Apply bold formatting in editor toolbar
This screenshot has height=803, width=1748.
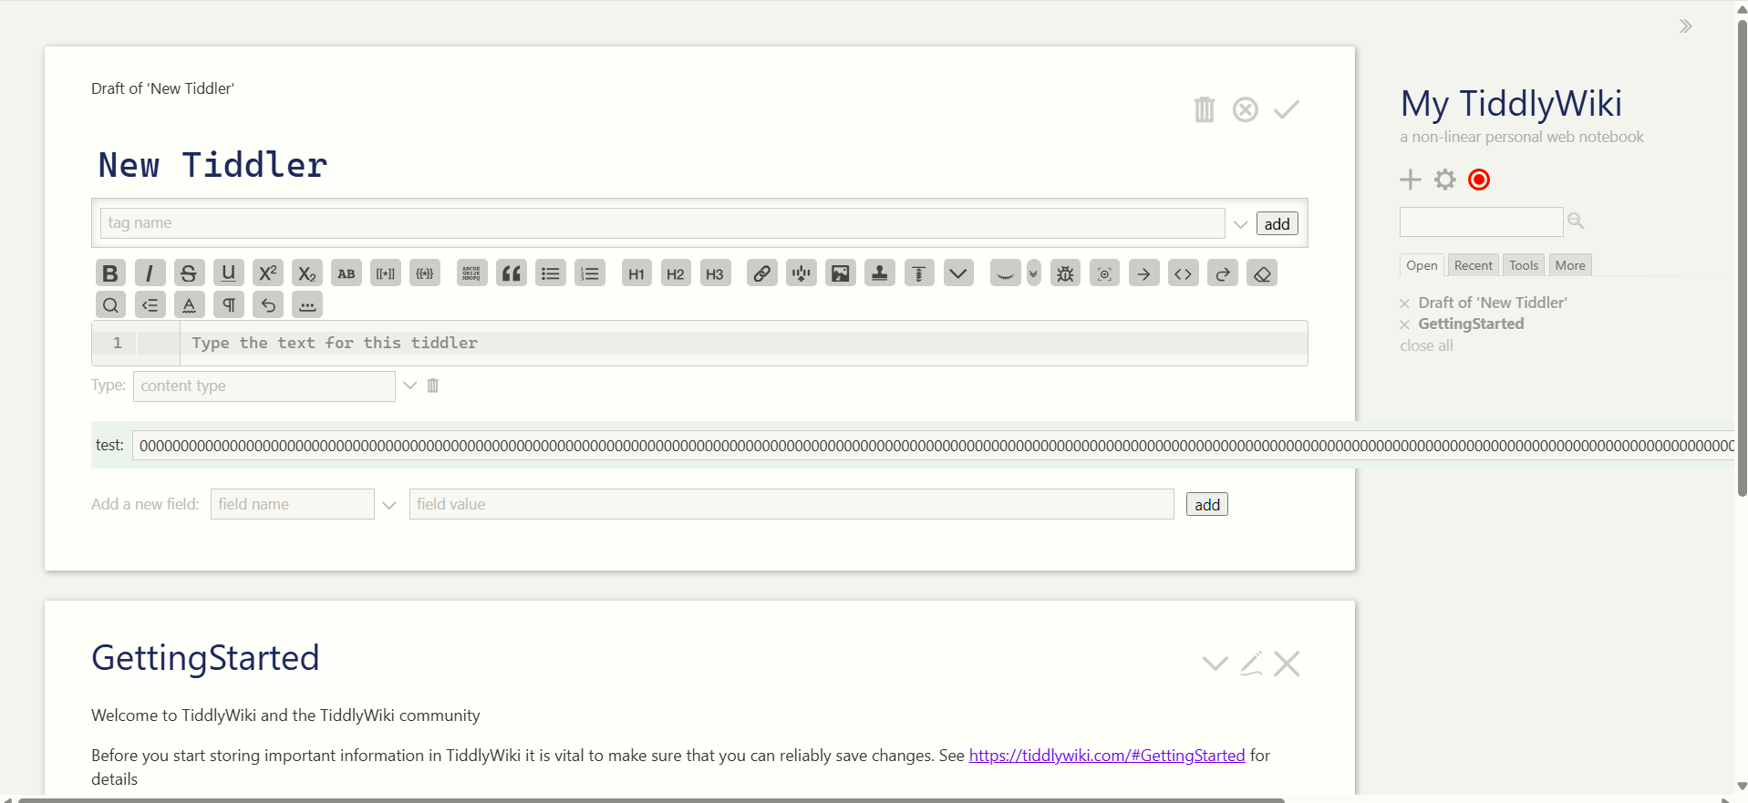click(x=110, y=273)
